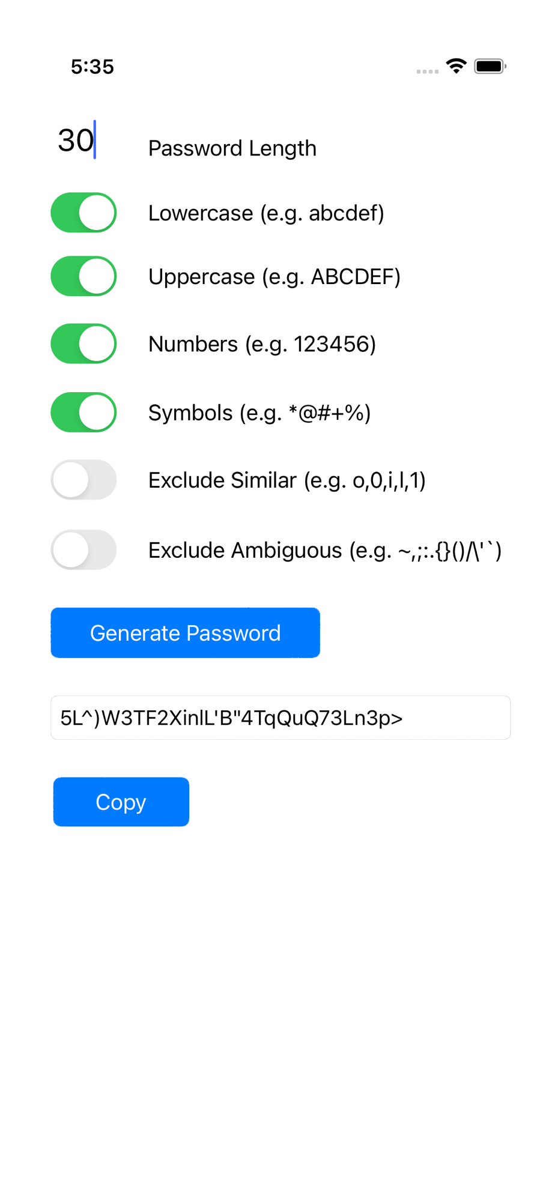
Task: Click the Numbers (e.g. 123456) label
Action: coord(262,344)
